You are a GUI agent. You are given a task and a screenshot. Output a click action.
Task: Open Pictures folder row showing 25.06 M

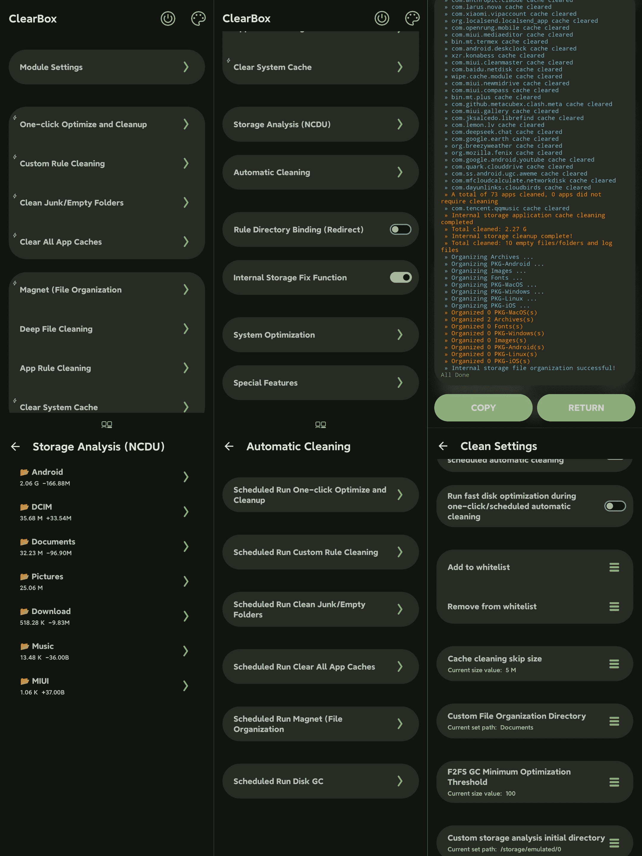tap(107, 581)
